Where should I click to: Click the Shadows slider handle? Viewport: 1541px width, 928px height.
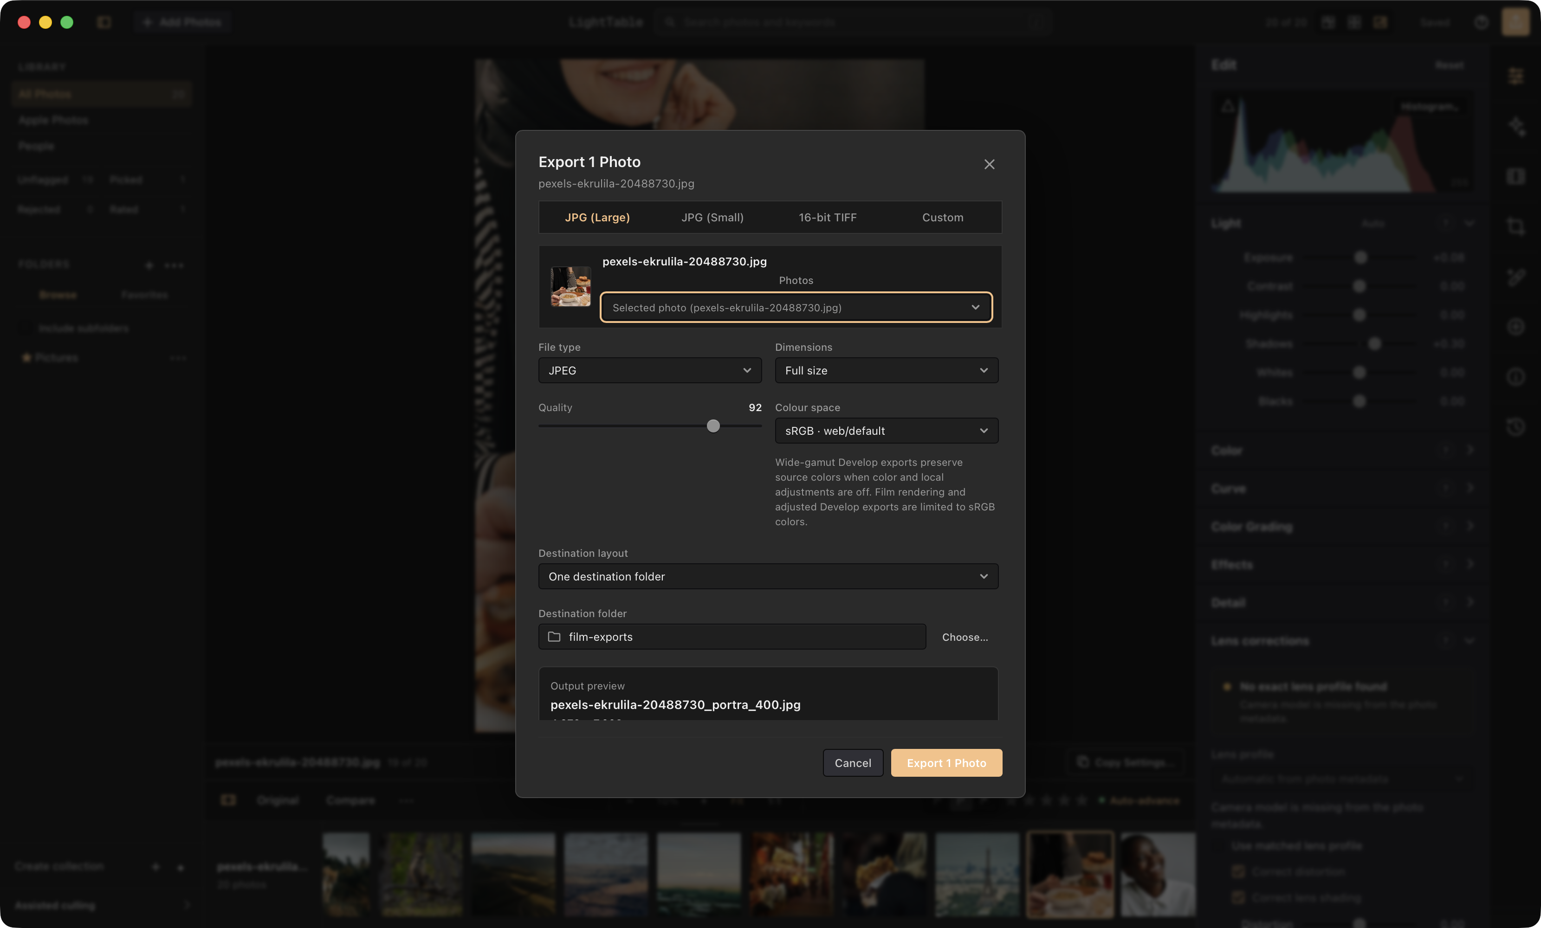click(x=1374, y=343)
